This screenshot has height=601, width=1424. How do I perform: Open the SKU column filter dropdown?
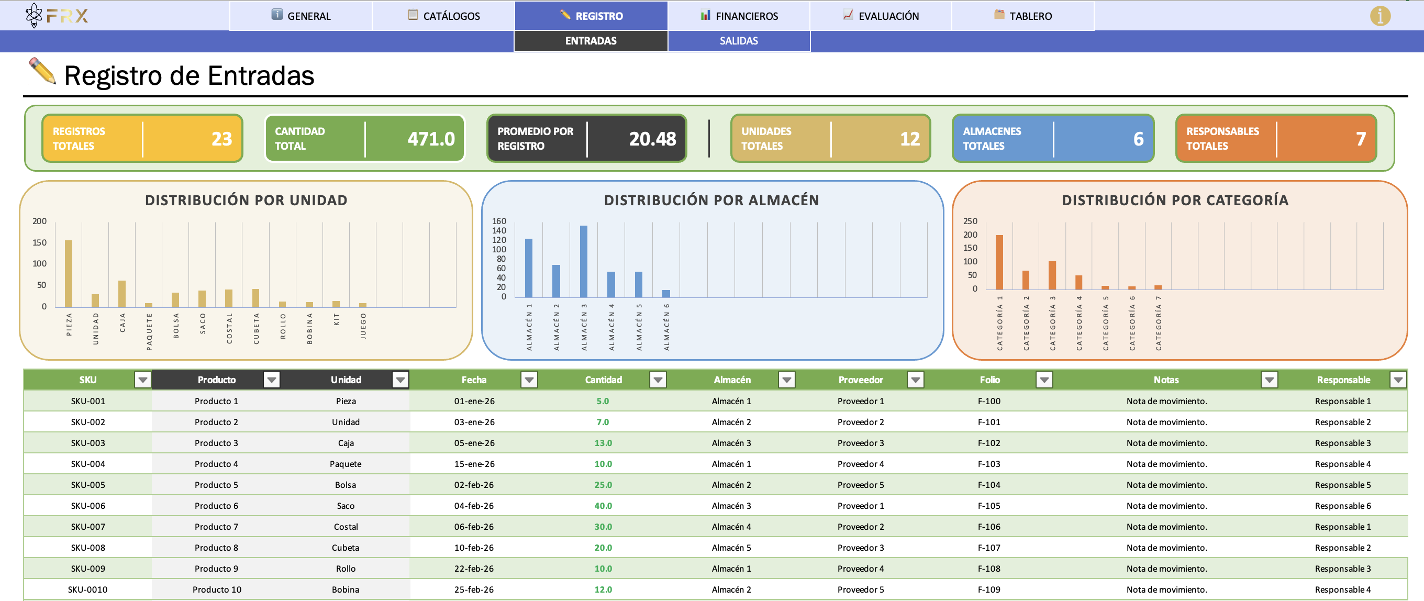142,380
